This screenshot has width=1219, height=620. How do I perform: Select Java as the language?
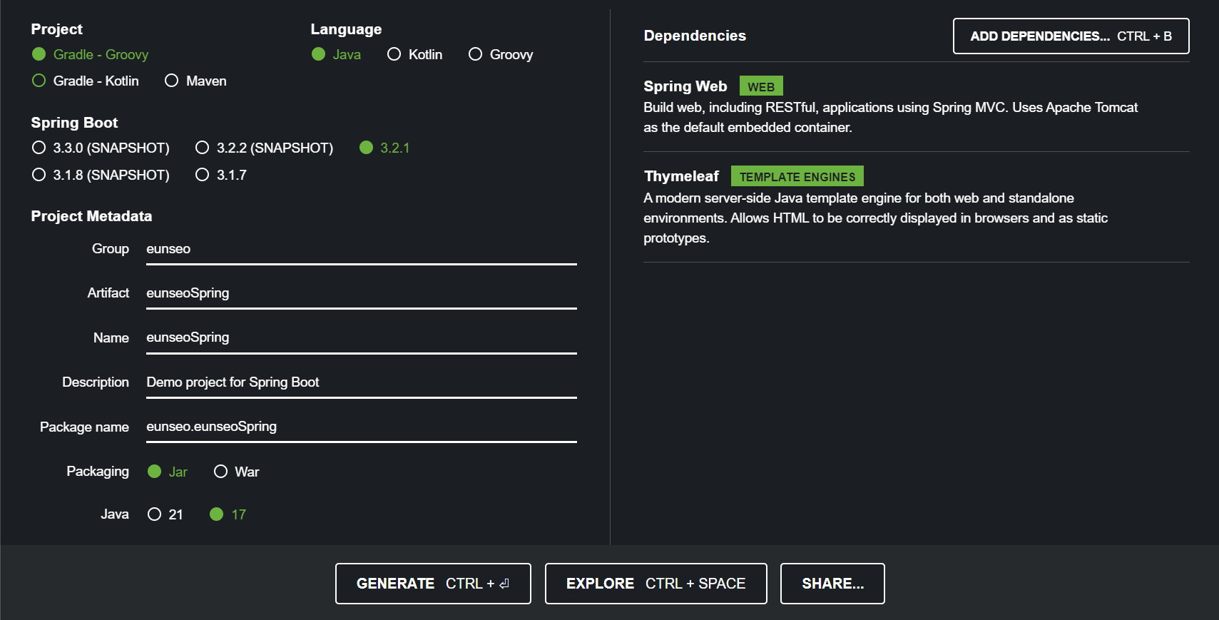pos(336,54)
